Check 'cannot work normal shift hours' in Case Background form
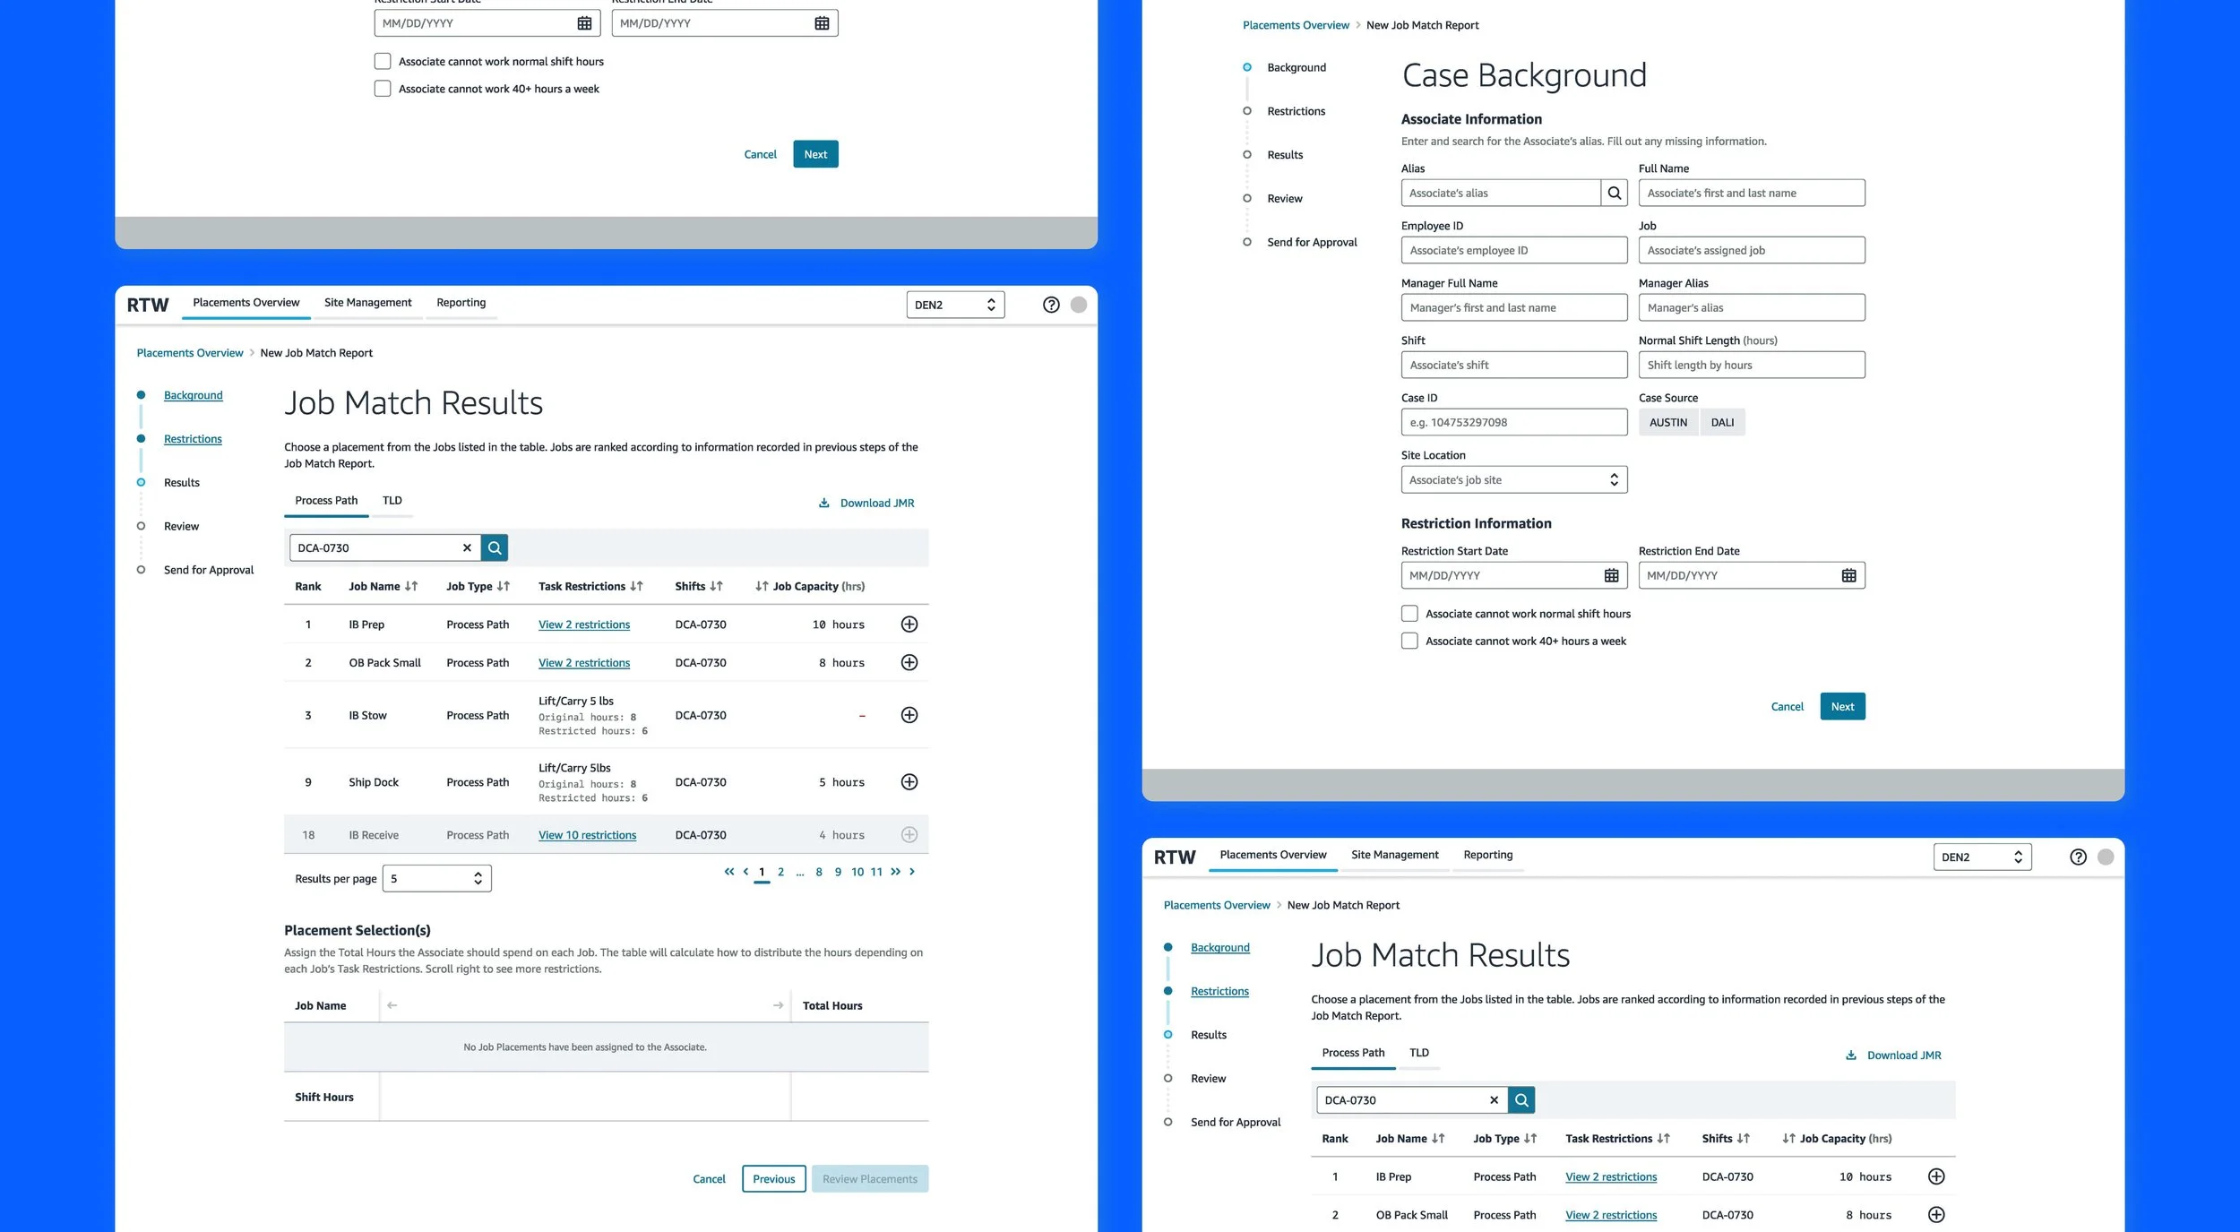 [x=1409, y=614]
